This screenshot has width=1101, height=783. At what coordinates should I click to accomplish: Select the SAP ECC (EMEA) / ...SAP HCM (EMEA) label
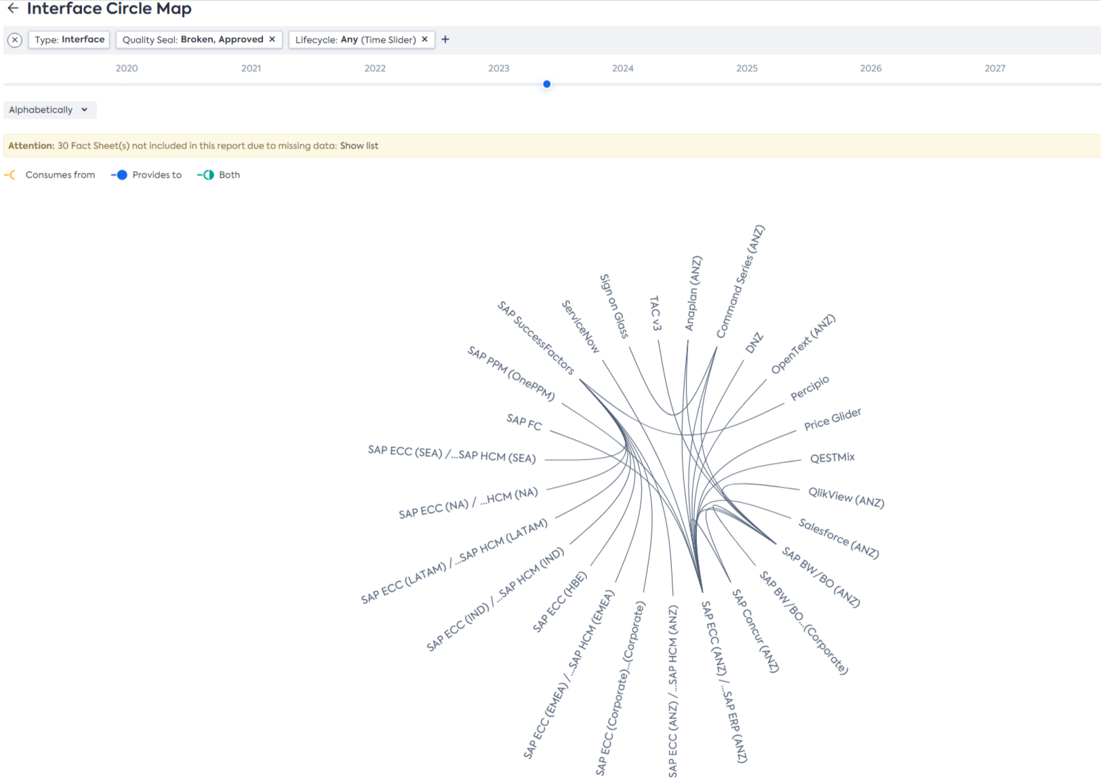[569, 674]
